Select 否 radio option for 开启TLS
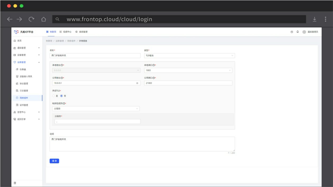 tap(62, 96)
